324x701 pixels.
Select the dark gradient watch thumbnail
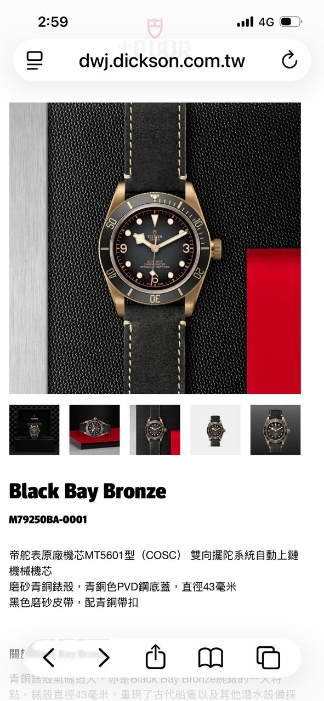click(275, 430)
